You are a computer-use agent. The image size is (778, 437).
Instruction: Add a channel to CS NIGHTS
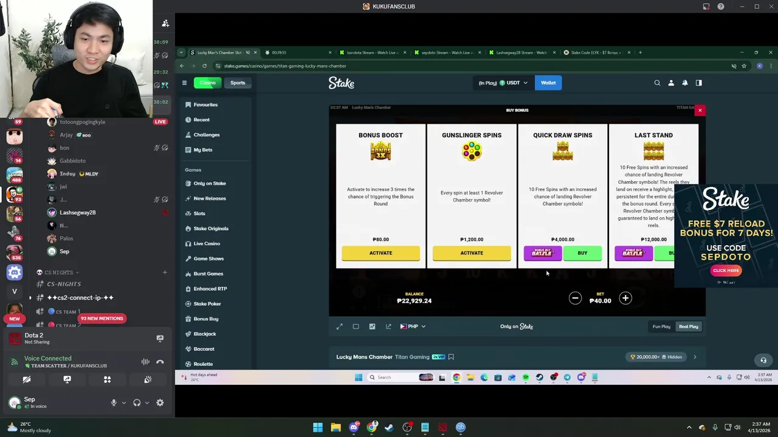164,273
